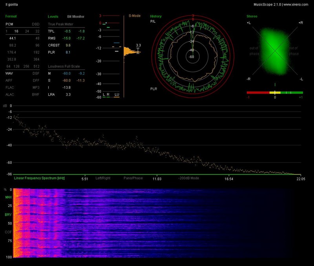Click the Loudness Full Scale heading
This screenshot has height=266, width=314.
click(x=64, y=66)
